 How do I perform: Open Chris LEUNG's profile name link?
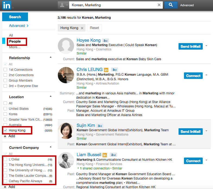click(x=90, y=69)
